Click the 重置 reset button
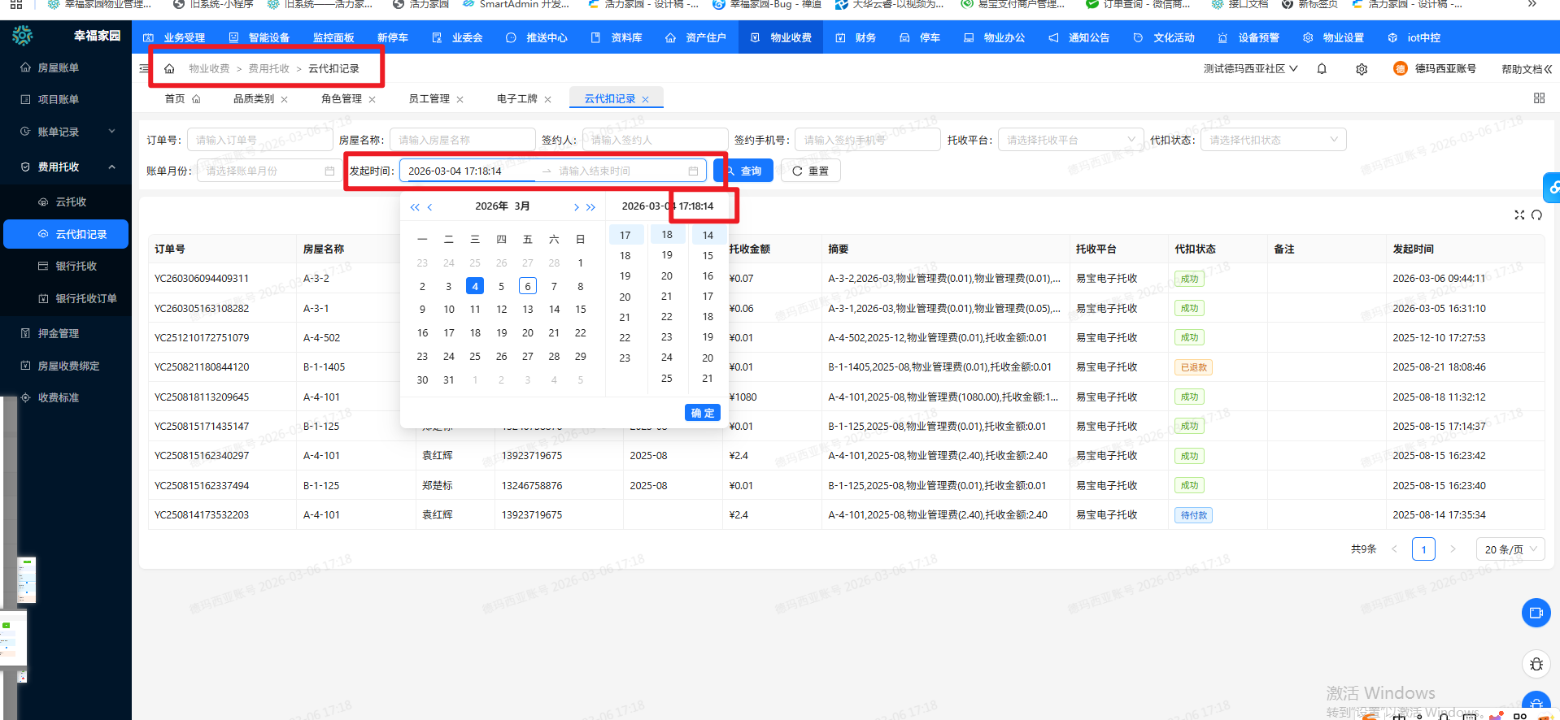Viewport: 1560px width, 720px height. pyautogui.click(x=810, y=171)
